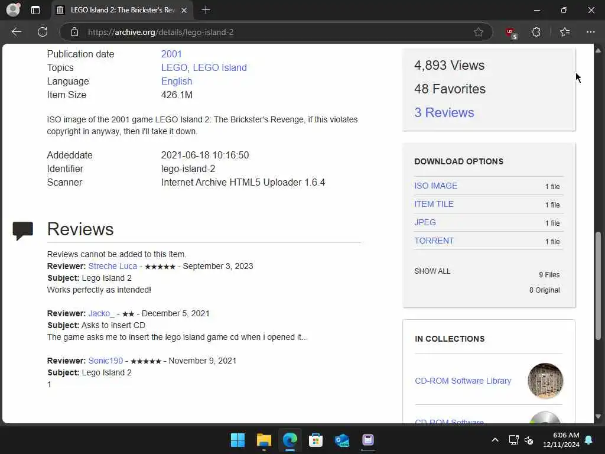Click the scrollbar up arrow
Screen dimensions: 605x454
tap(598, 51)
